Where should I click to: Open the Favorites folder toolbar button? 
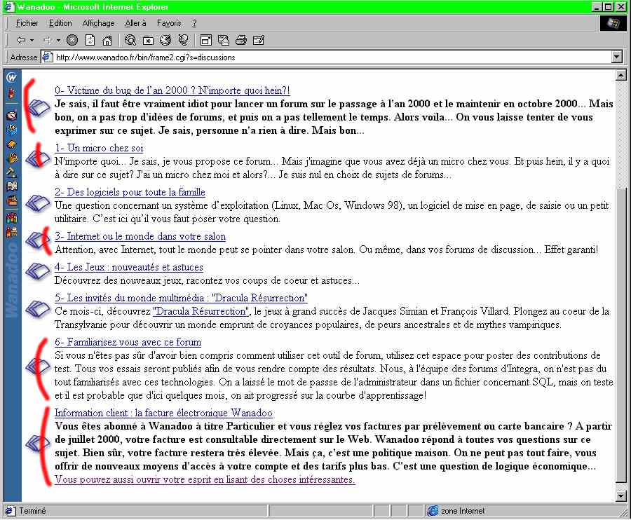tap(148, 40)
